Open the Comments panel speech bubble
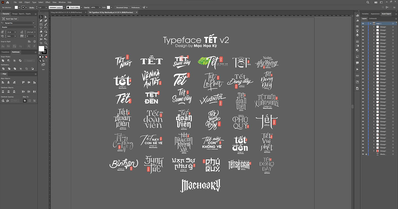 (357, 63)
